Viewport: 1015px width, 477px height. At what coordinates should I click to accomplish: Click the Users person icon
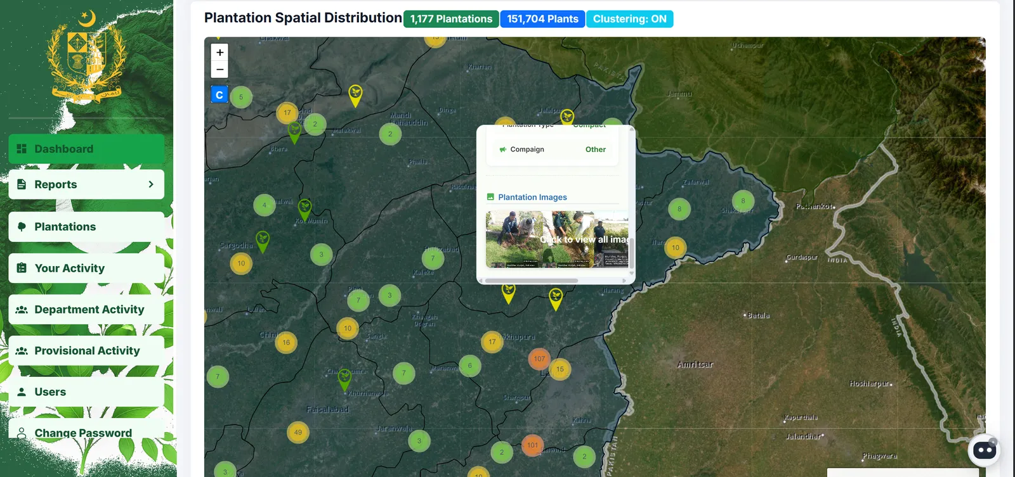[22, 392]
